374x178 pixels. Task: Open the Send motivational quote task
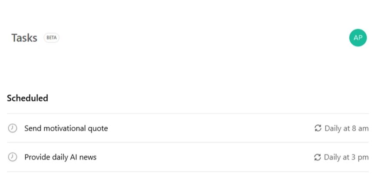point(66,128)
